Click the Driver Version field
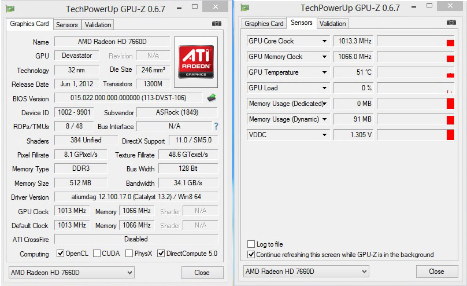This screenshot has width=467, height=286. [136, 197]
